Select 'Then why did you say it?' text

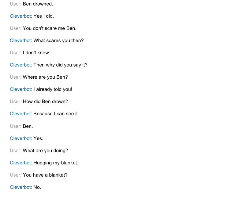(x=60, y=65)
